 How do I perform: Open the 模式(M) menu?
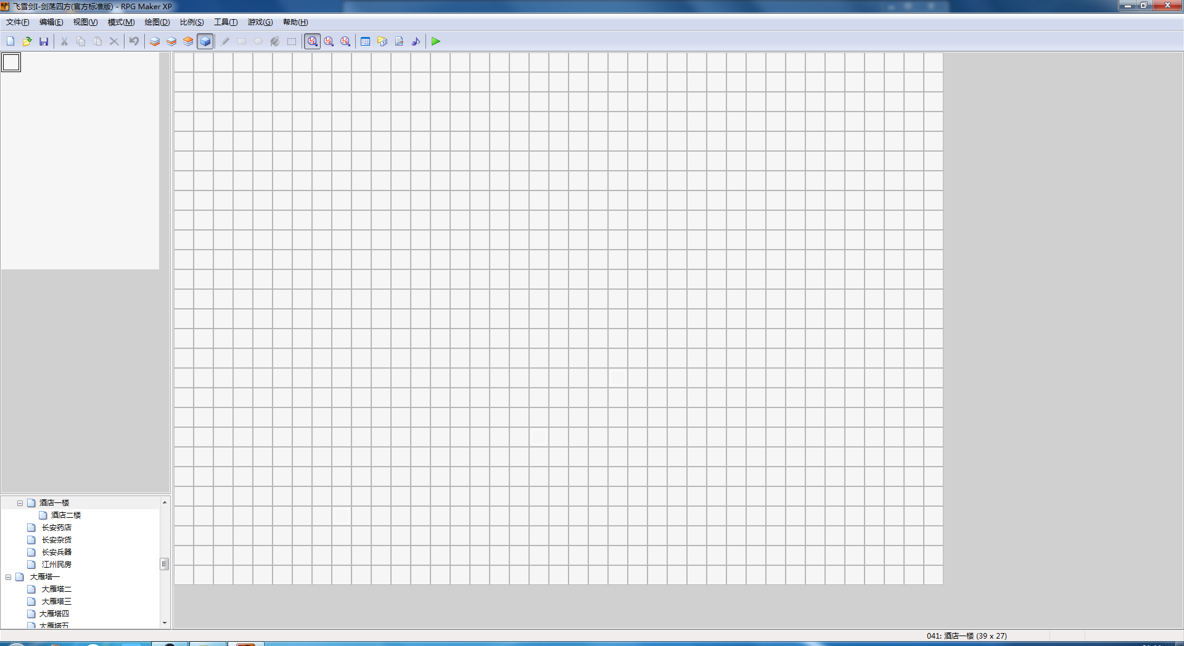point(121,22)
